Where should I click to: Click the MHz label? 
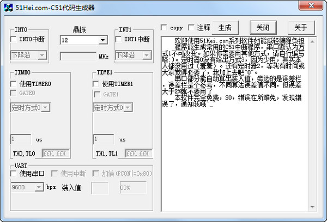[104, 57]
